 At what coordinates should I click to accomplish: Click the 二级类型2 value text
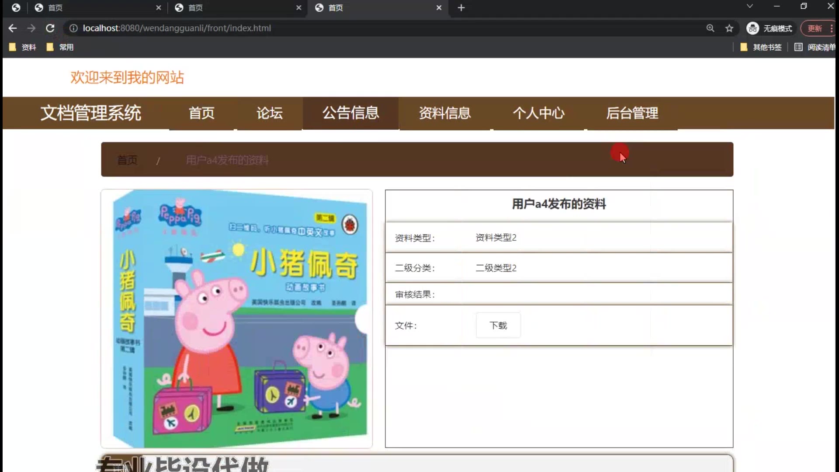pyautogui.click(x=496, y=268)
